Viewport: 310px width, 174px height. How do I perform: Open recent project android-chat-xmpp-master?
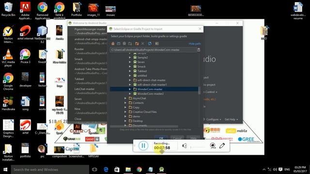click(x=88, y=41)
